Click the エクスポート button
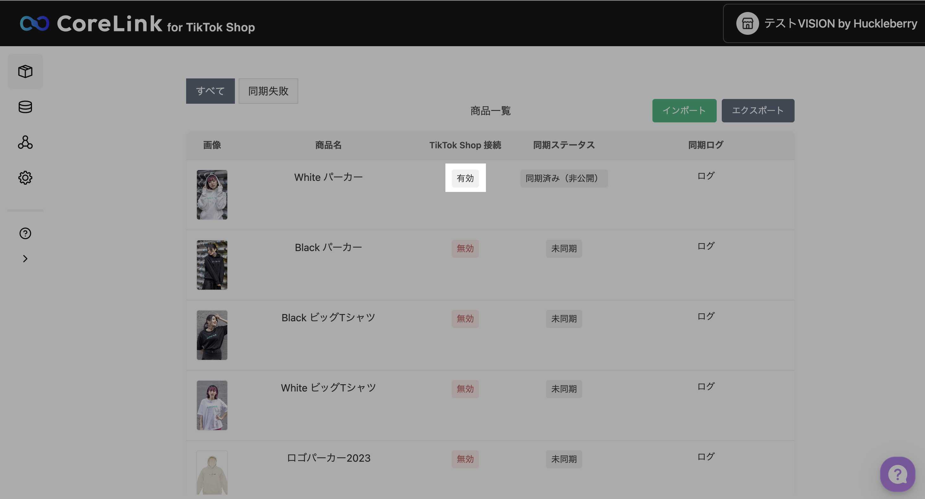The height and width of the screenshot is (499, 925). (x=758, y=110)
